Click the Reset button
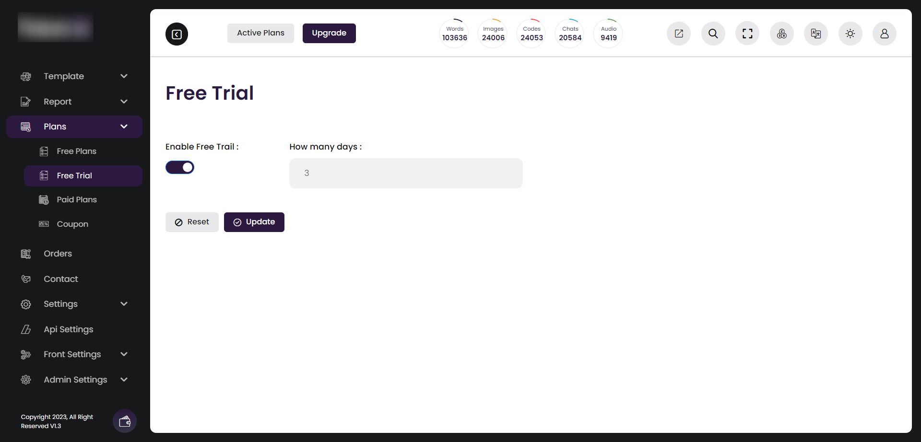This screenshot has width=921, height=442. click(x=191, y=222)
